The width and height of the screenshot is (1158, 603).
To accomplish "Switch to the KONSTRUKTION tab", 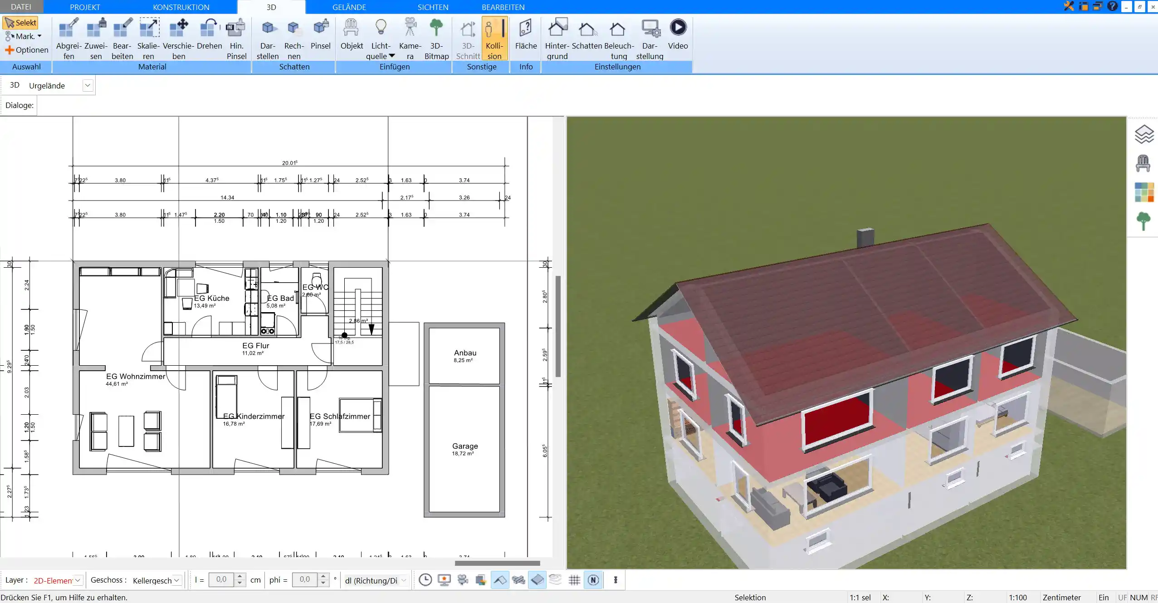I will tap(181, 7).
